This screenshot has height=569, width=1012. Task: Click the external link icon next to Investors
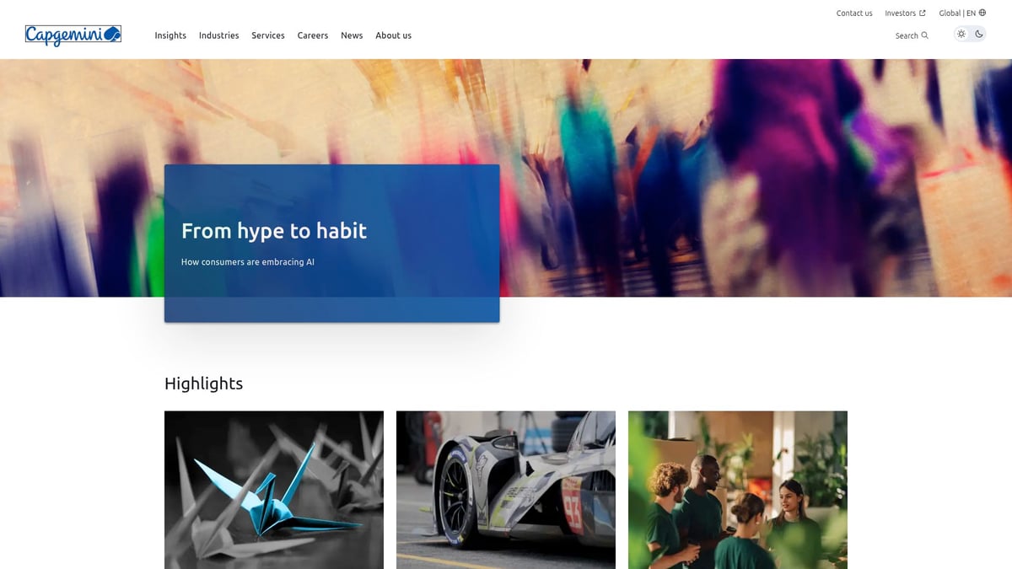click(922, 13)
